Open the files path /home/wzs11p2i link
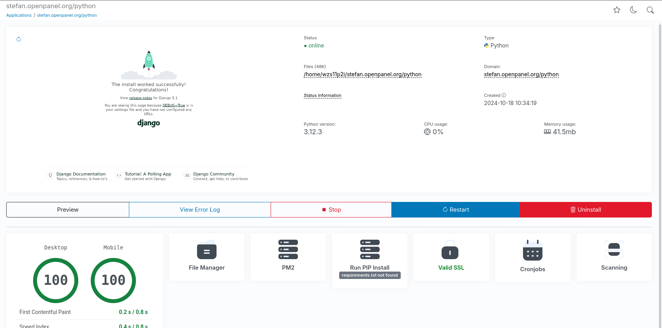Image resolution: width=662 pixels, height=328 pixels. tap(363, 74)
